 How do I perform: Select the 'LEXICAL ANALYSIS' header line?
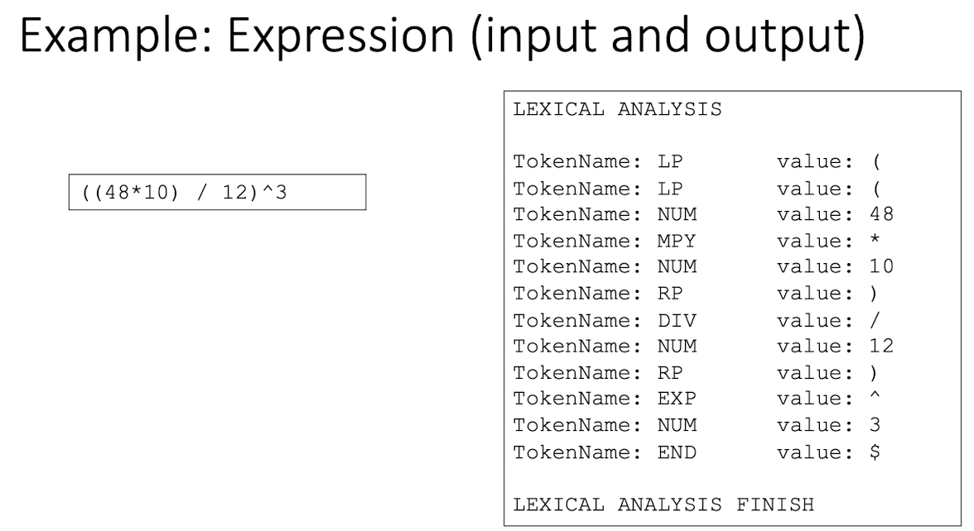pos(617,109)
